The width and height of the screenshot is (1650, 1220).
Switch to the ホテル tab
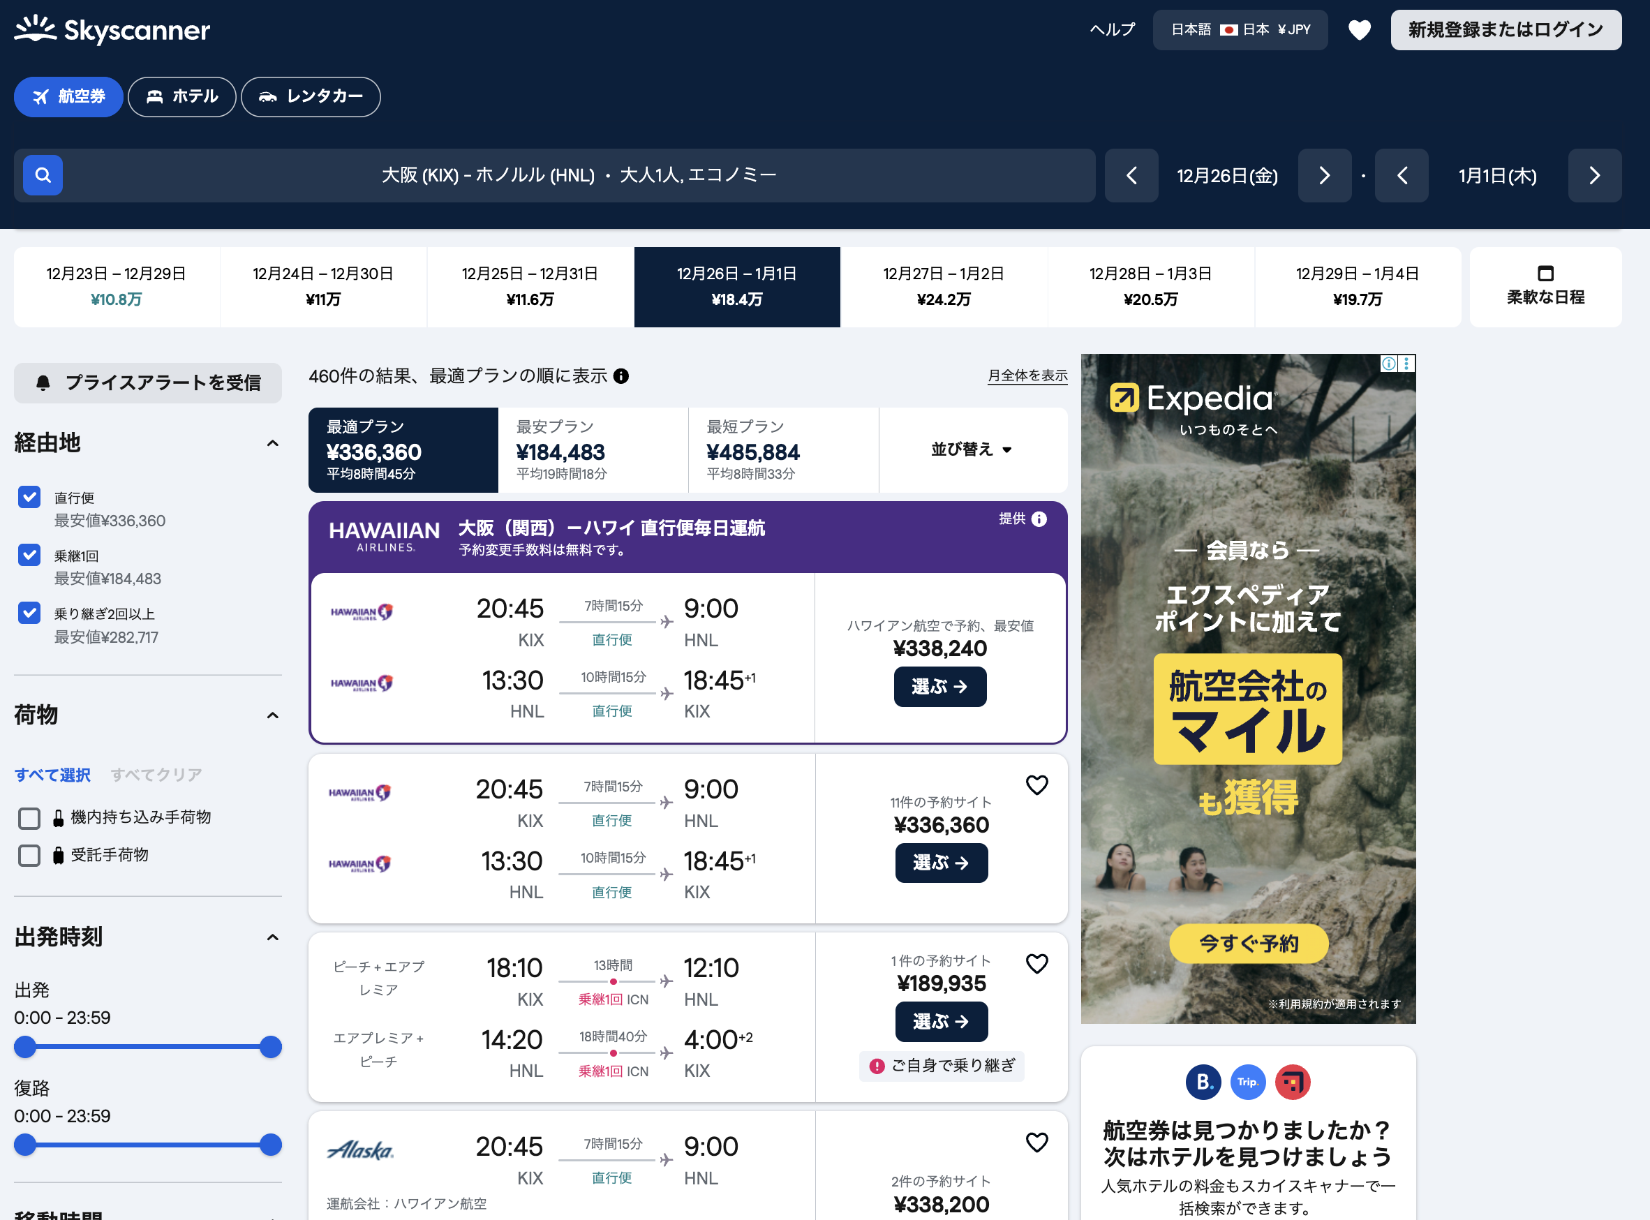[181, 97]
